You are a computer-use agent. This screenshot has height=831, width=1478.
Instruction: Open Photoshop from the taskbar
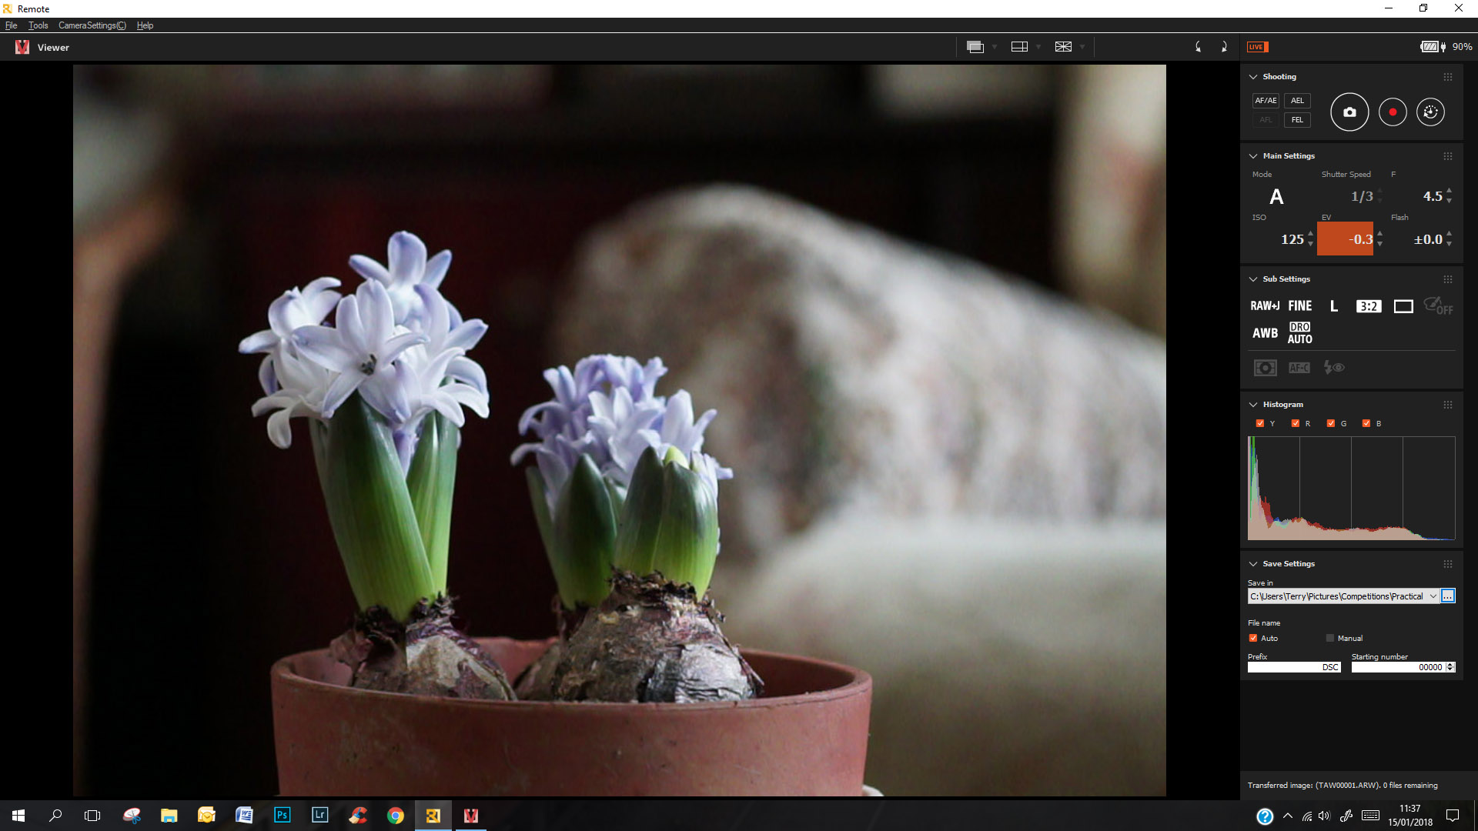tap(282, 815)
